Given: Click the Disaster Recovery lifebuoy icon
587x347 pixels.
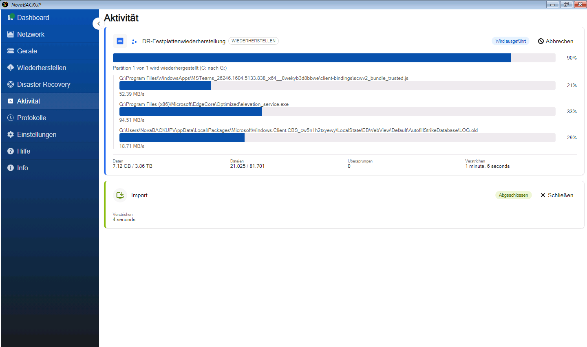Looking at the screenshot, I should click(x=11, y=84).
